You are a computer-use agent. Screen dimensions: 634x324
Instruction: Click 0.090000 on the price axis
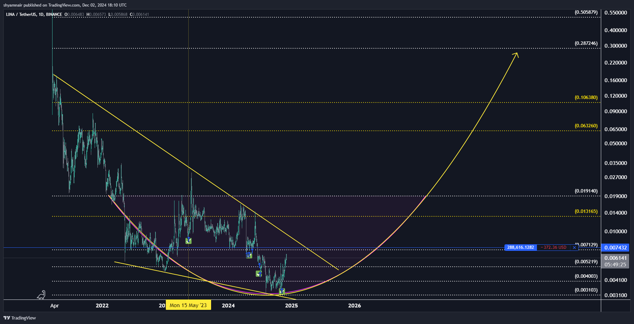click(x=615, y=111)
